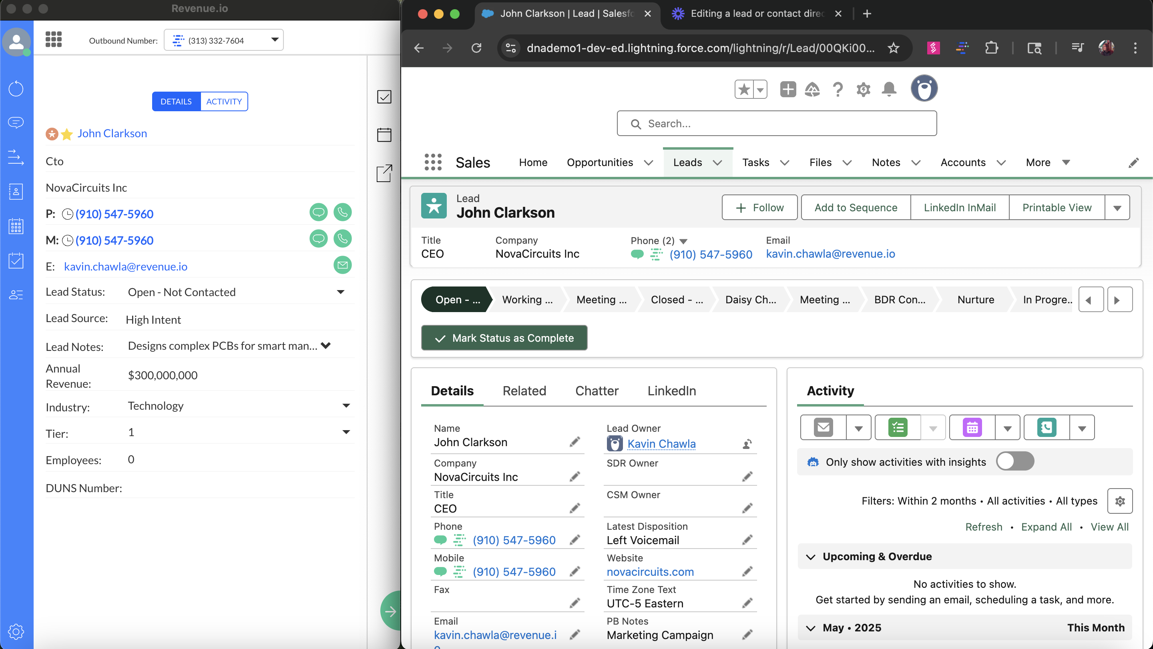Open novacircuits.com website link
This screenshot has height=649, width=1153.
[x=650, y=572]
